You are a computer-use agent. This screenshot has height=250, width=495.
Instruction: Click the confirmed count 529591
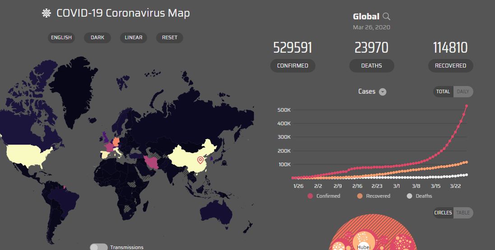293,48
